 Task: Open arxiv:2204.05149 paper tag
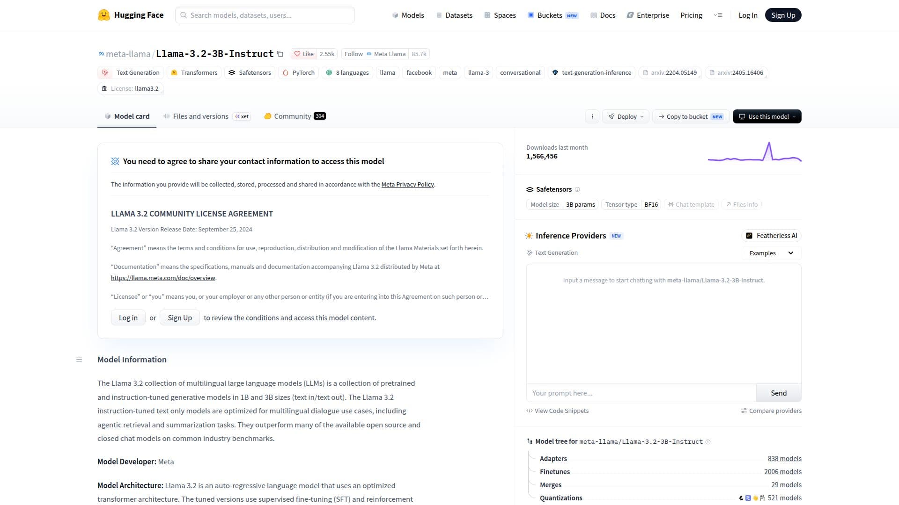click(x=670, y=72)
